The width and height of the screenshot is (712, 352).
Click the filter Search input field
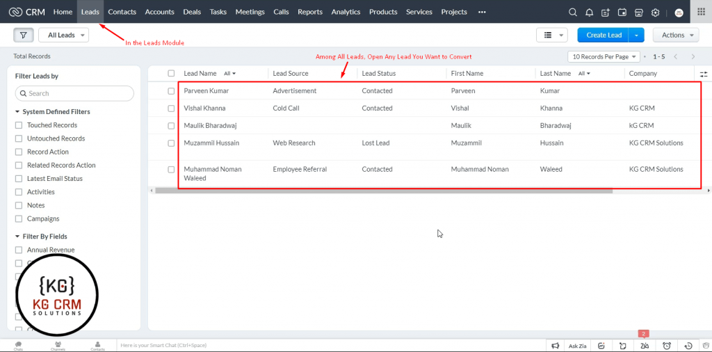pyautogui.click(x=74, y=93)
